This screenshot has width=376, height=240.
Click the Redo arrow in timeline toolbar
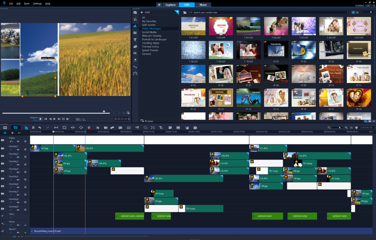(48, 128)
